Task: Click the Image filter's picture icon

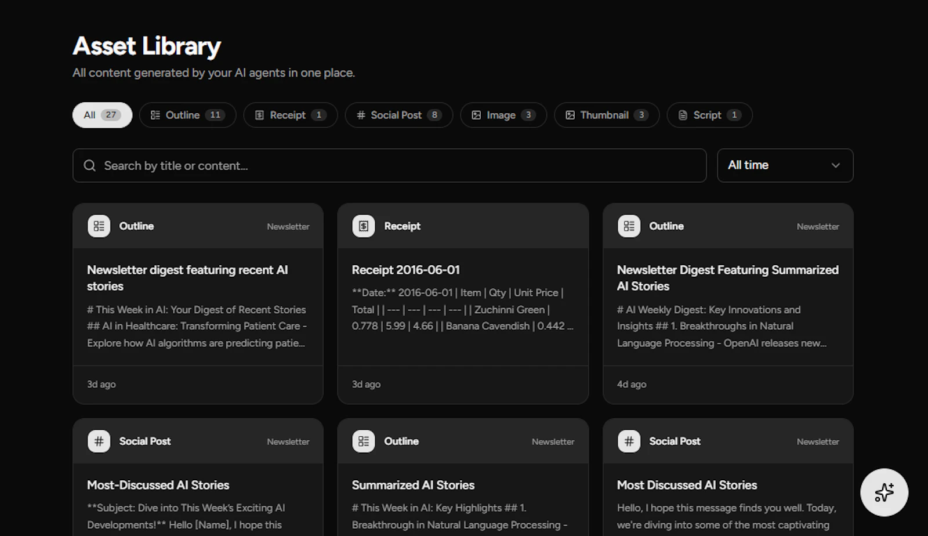Action: [476, 115]
